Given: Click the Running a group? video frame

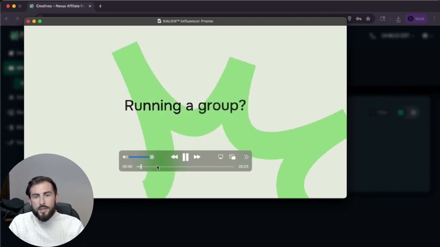Looking at the screenshot, I should pyautogui.click(x=185, y=112).
